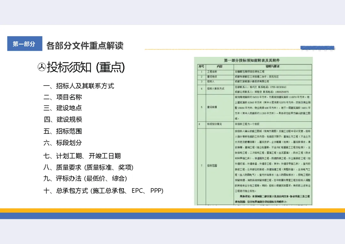Screen dimensions: 345x244
Task: Click the '序号' table header cell
Action: 201,66
